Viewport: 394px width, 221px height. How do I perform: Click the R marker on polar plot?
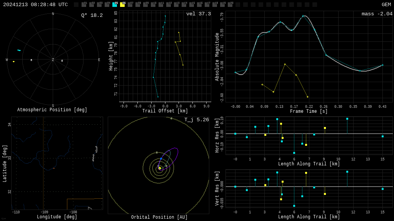pyautogui.click(x=62, y=61)
